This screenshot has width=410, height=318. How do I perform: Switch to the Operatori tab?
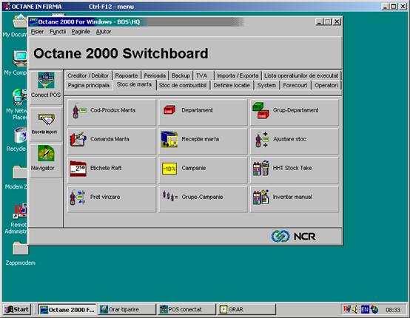[326, 85]
